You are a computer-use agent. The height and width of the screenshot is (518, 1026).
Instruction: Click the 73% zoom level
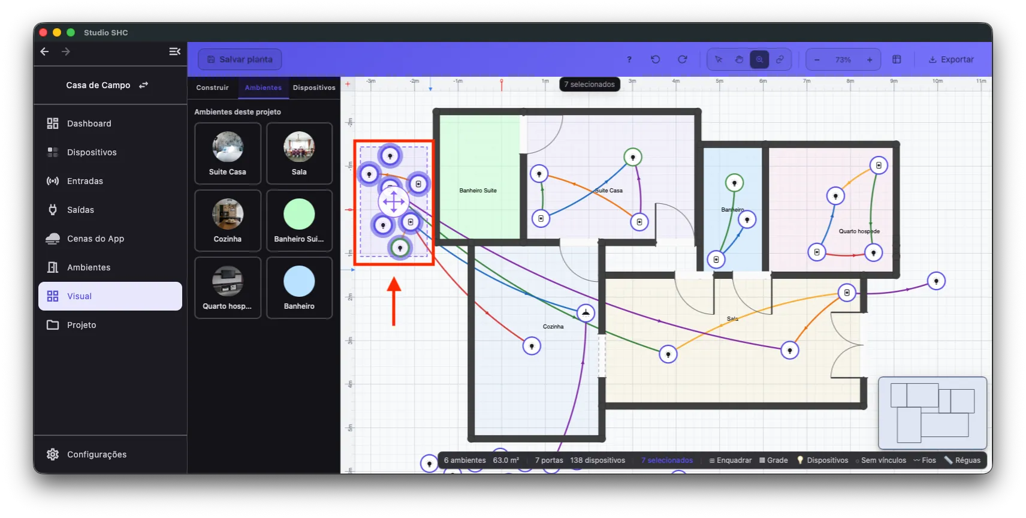[843, 60]
